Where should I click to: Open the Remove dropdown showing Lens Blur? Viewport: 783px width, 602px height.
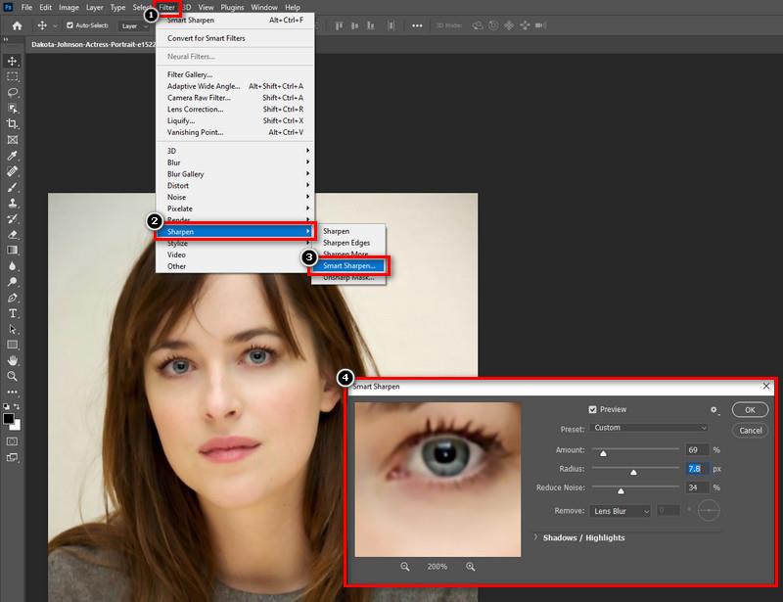tap(621, 511)
